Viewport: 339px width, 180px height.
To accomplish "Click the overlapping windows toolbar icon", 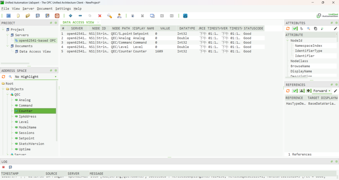I will click(x=152, y=16).
